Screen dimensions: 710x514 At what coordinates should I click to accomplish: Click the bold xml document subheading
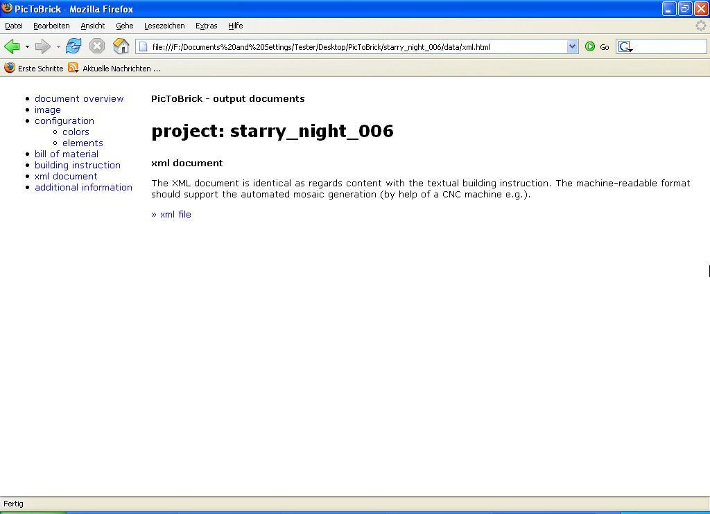tap(187, 163)
